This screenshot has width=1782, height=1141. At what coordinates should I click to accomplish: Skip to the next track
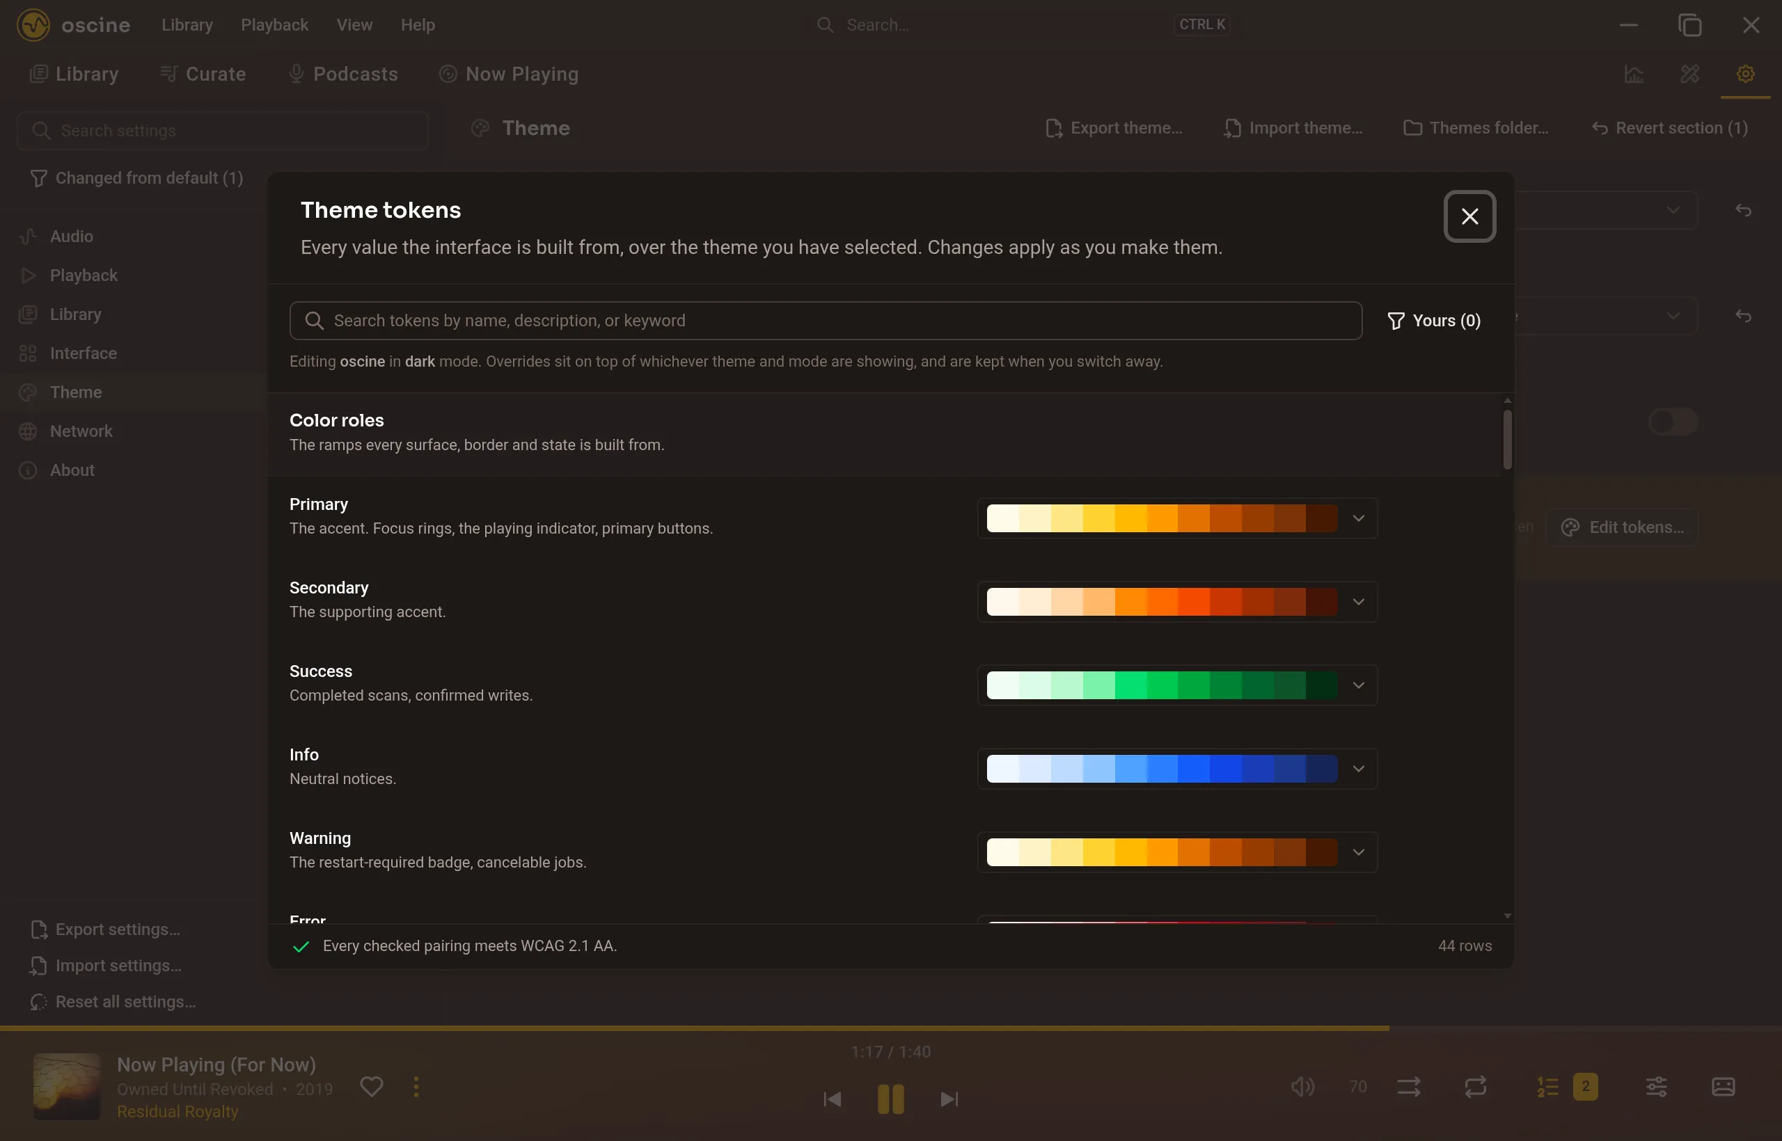[949, 1099]
